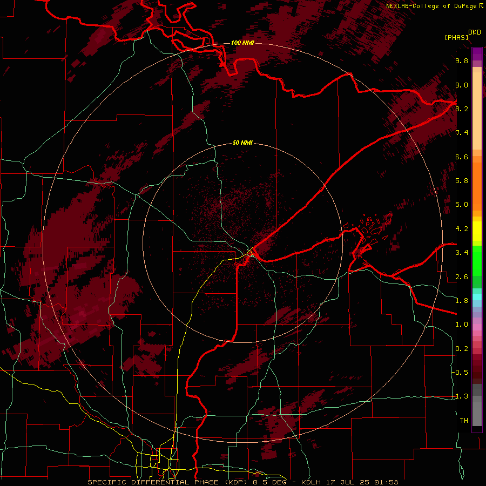This screenshot has height=486, width=486.
Task: Click the 7.4 value on the scale
Action: coord(462,133)
